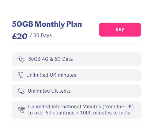This screenshot has height=135, width=155.
Task: Click the chat bubbles texts icon
Action: click(x=21, y=91)
